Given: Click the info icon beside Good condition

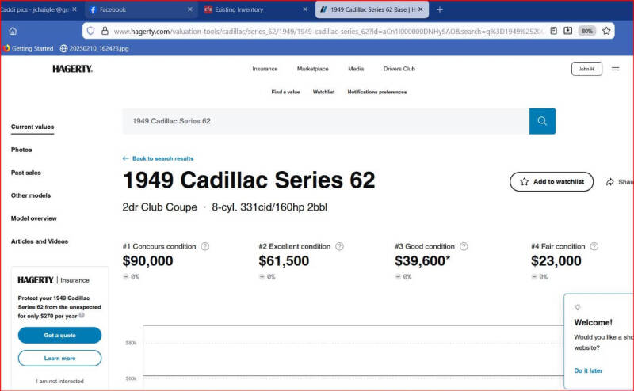Looking at the screenshot, I should (x=464, y=246).
